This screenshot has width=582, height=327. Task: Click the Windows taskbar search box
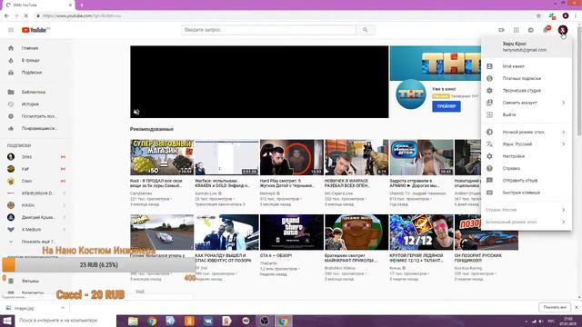tap(65, 321)
